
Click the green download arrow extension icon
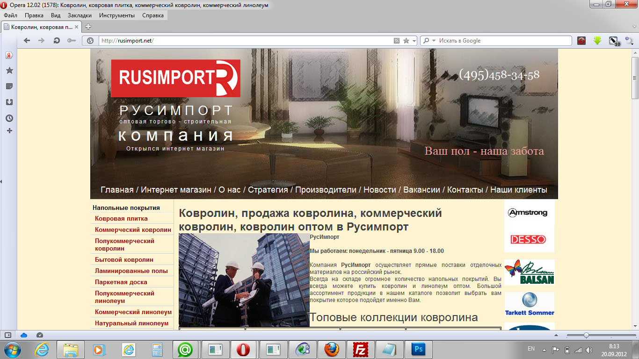(597, 41)
